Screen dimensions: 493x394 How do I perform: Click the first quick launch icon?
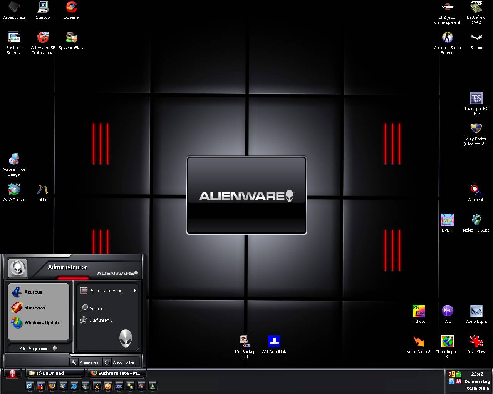pyautogui.click(x=30, y=386)
